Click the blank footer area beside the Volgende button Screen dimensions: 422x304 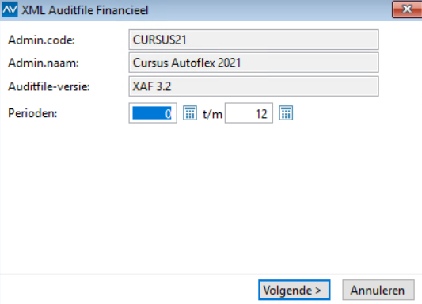[129, 290]
